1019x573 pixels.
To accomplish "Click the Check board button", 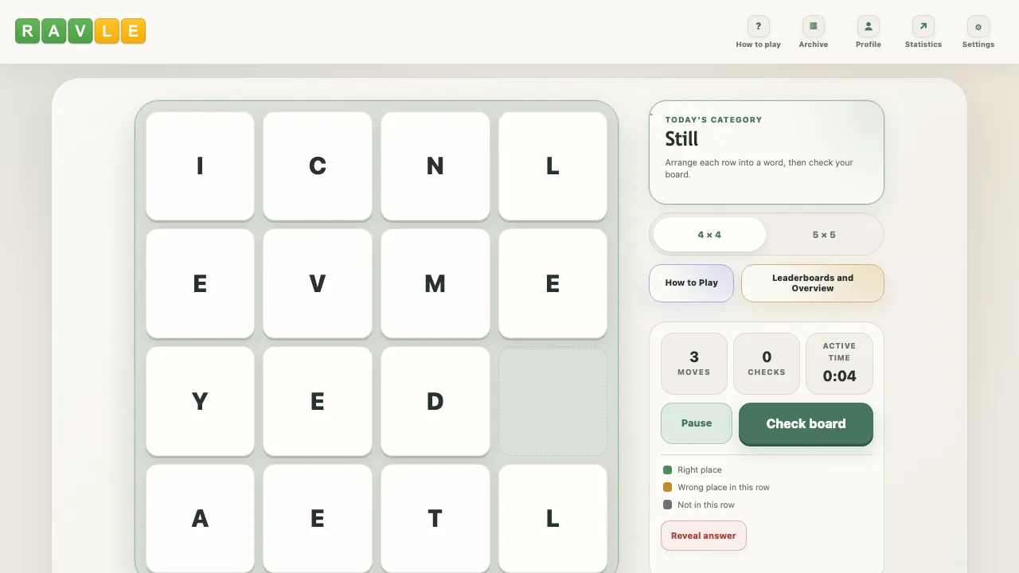I will 806,423.
